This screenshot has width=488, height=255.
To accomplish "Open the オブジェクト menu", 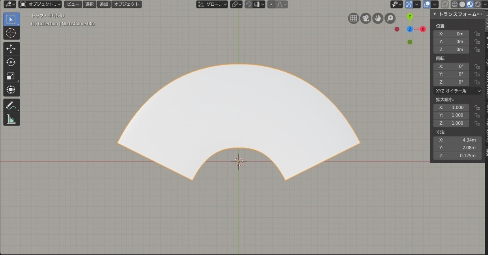I will [x=126, y=4].
